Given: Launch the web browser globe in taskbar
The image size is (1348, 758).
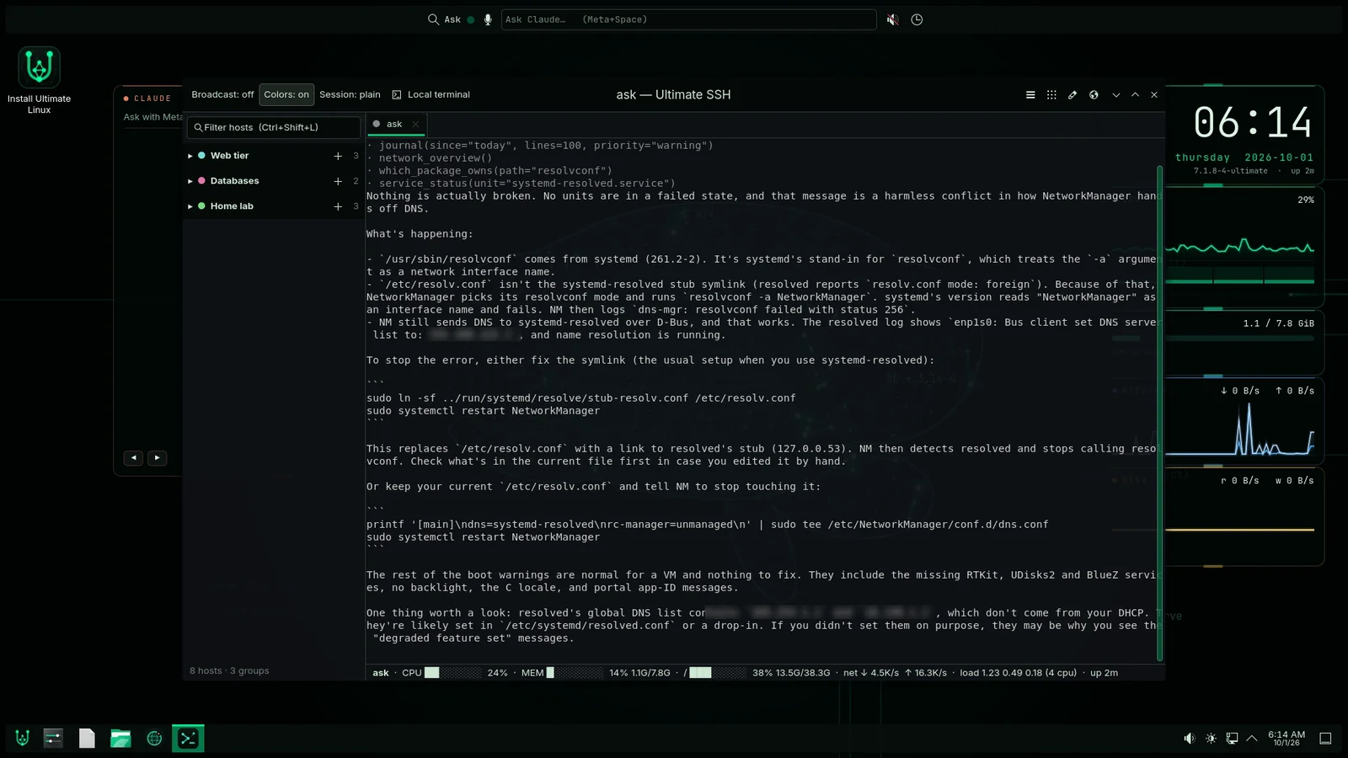Looking at the screenshot, I should point(154,739).
